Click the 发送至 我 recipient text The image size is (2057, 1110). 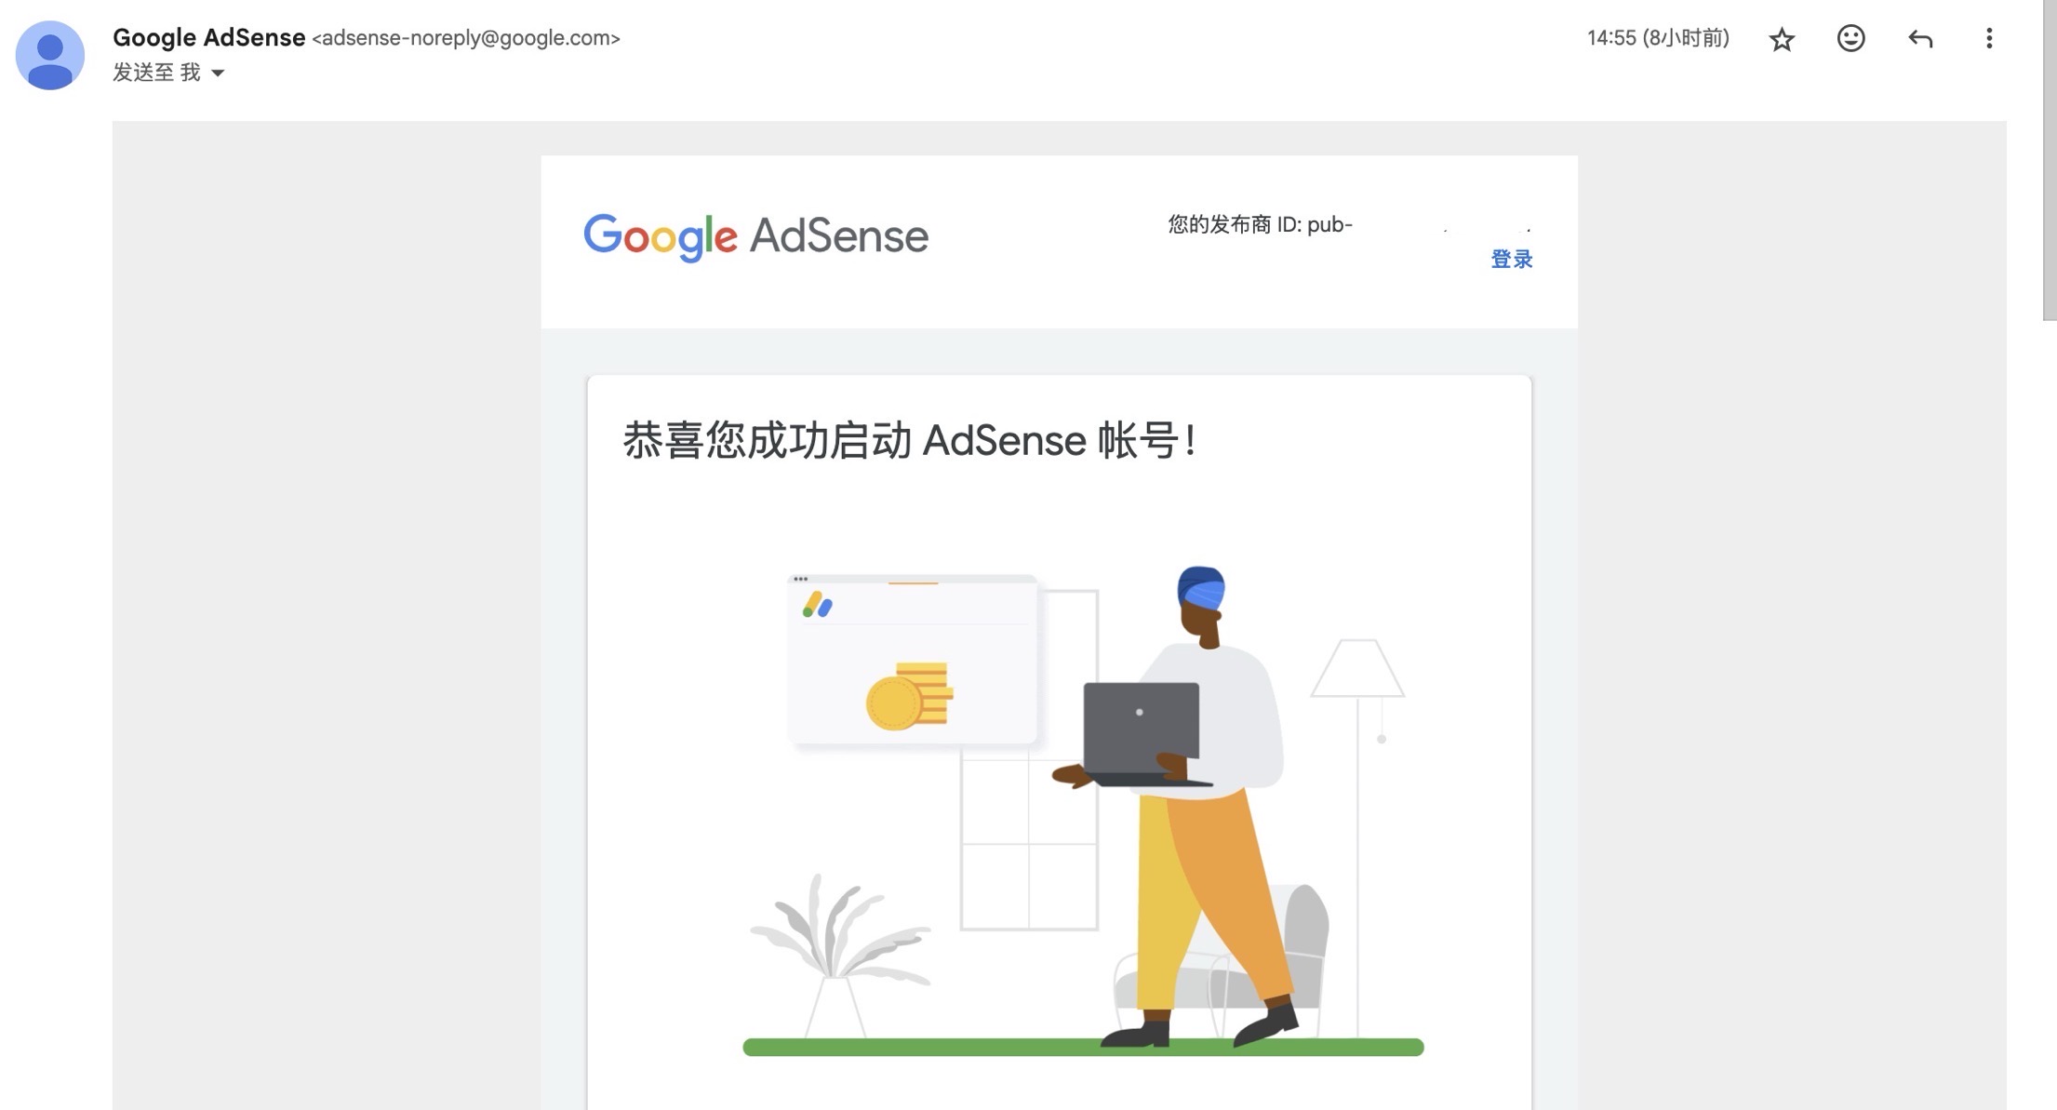tap(156, 72)
